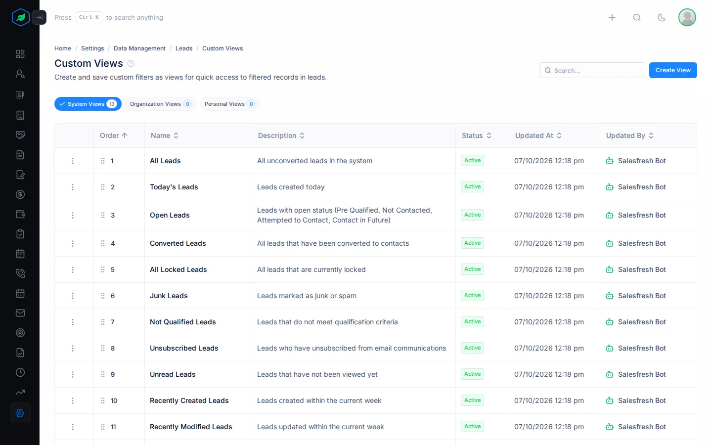Grab the drag handle for Open Leads row

(x=103, y=215)
